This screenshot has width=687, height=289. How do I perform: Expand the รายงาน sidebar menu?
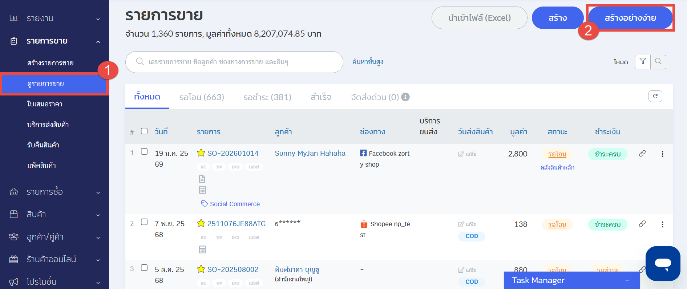pyautogui.click(x=54, y=18)
